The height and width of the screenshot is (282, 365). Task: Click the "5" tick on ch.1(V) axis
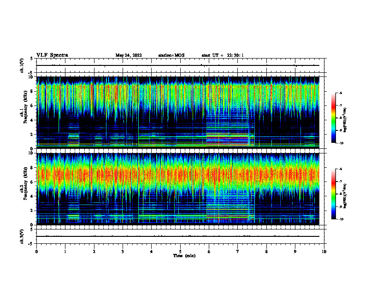click(x=32, y=59)
